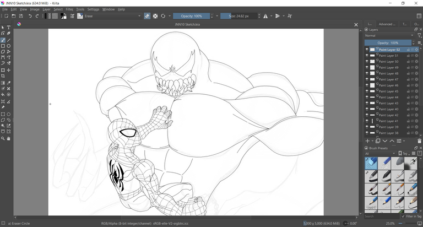Toggle alpha inheritance on Paint Layer 49
Screen dimensions: 423x227
(412, 67)
